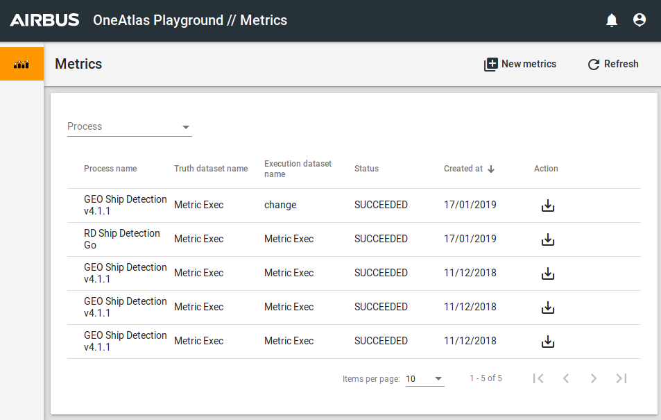Click the 'OneAtlas Playground // Metrics' title
The image size is (661, 420).
click(x=190, y=20)
